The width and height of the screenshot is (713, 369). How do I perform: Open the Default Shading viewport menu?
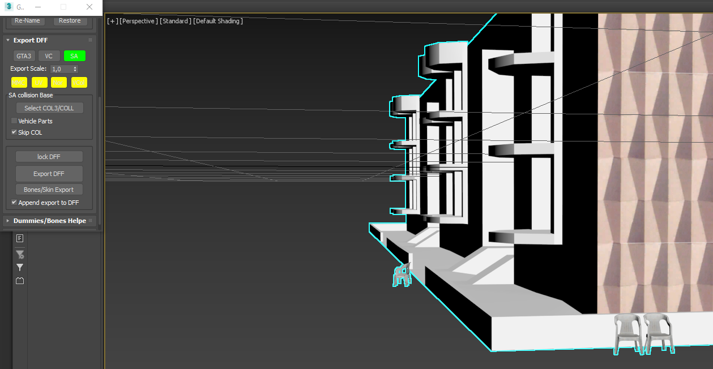217,21
